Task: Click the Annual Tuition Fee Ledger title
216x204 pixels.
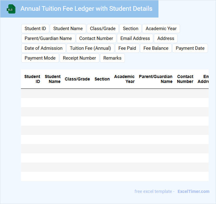Action: tap(86, 9)
